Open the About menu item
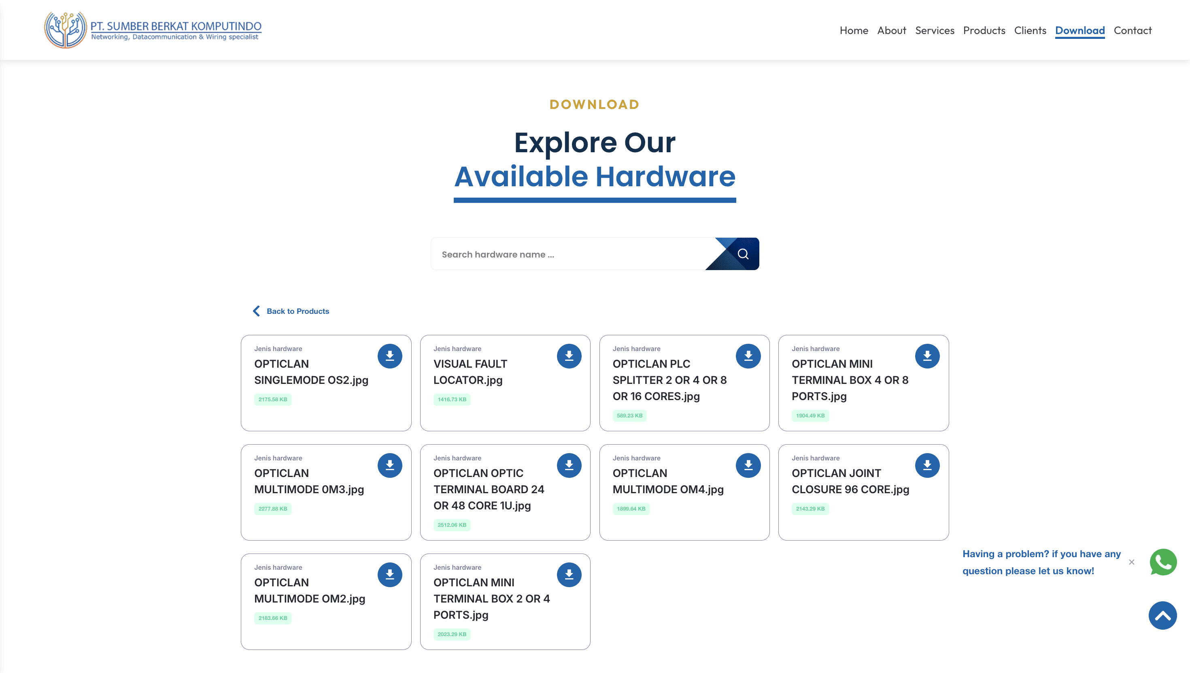This screenshot has height=673, width=1190. [891, 30]
